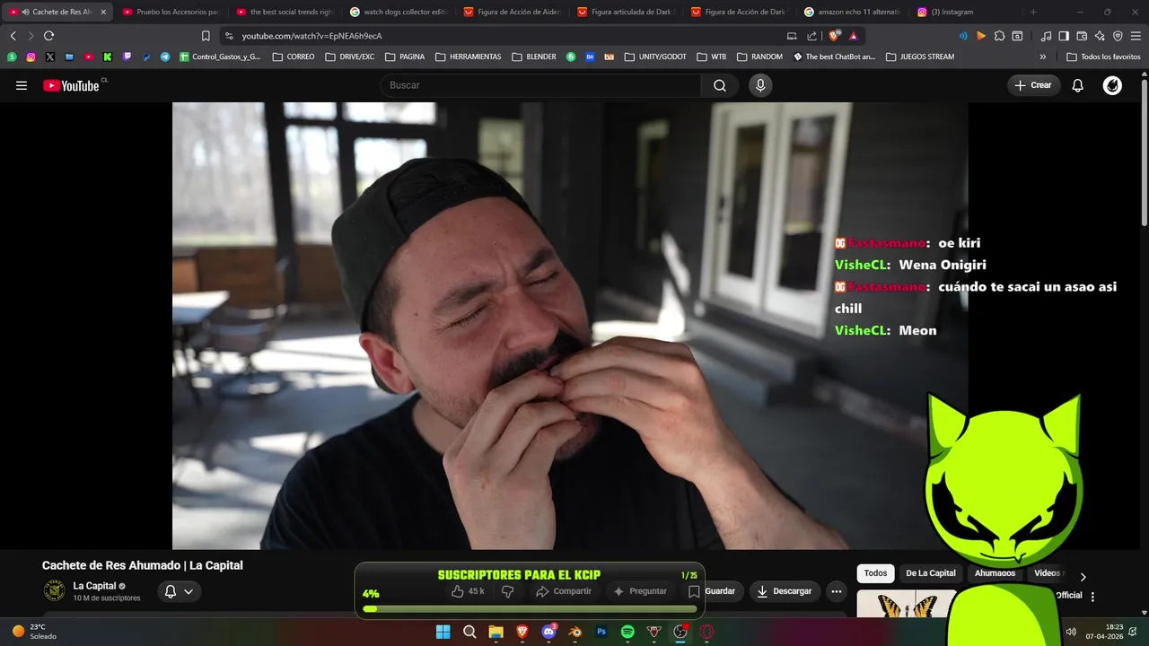The image size is (1149, 646).
Task: Open the Brave Rewards triangle icon
Action: pyautogui.click(x=853, y=36)
